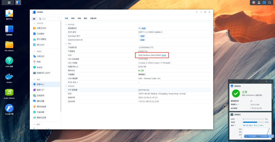Open the widget panel layout icon

click(x=271, y=82)
